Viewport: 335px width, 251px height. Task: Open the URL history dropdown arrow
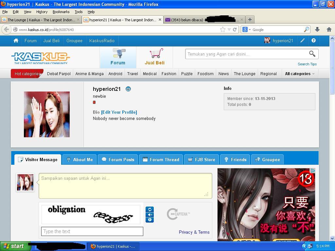point(229,29)
